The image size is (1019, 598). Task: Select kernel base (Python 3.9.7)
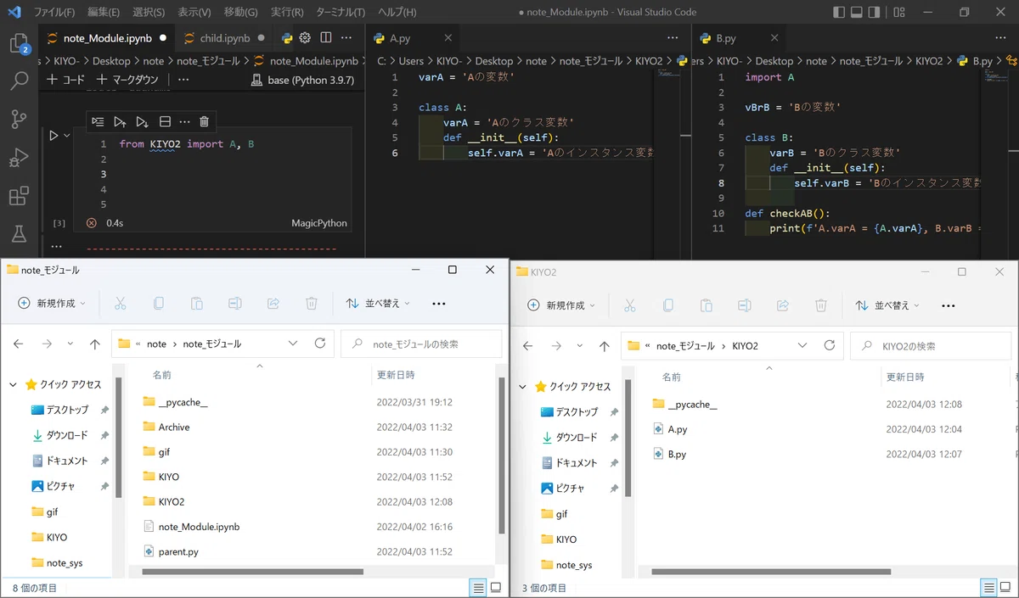tap(303, 80)
